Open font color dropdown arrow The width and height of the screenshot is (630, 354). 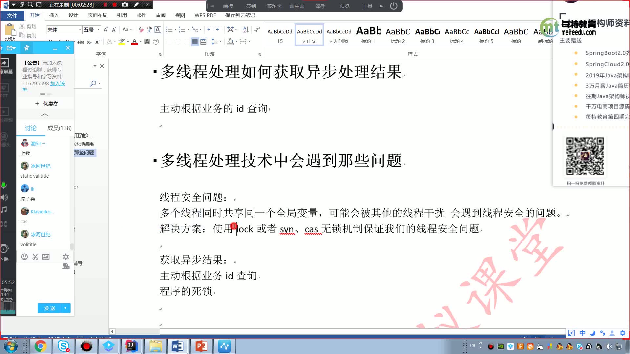tap(141, 42)
